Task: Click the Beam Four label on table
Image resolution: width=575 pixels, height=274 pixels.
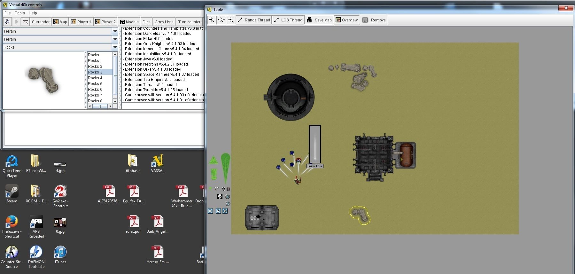Action: click(x=315, y=166)
